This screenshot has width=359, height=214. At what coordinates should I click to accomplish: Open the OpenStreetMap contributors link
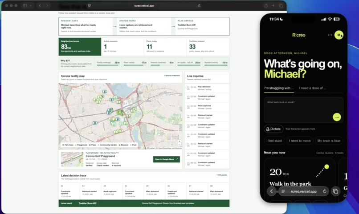(169, 148)
